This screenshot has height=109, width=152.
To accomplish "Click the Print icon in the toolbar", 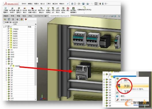I will tap(88, 4).
